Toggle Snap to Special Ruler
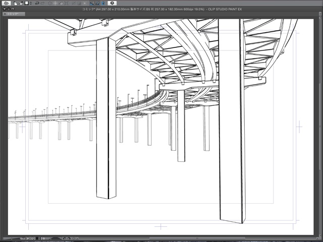 coord(97,3)
